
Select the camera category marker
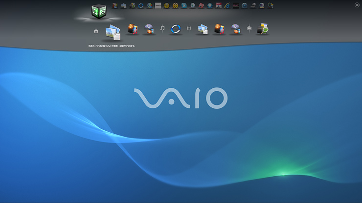[96, 31]
